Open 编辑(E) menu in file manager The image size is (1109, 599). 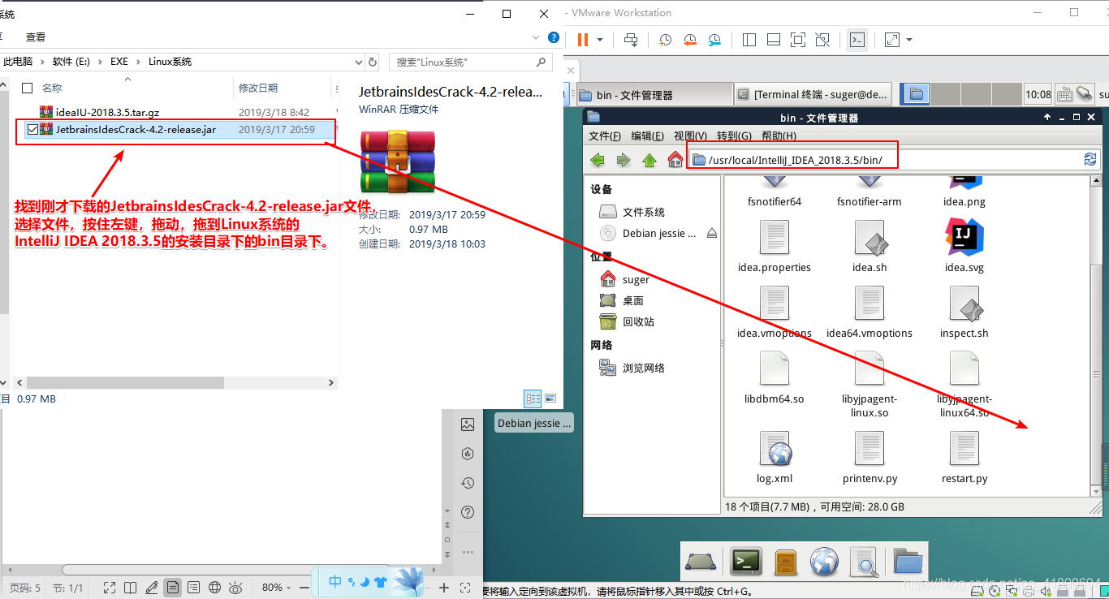tap(647, 136)
